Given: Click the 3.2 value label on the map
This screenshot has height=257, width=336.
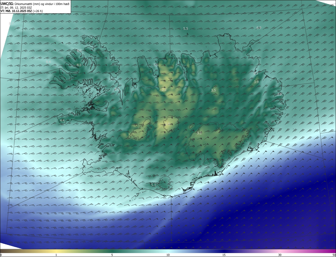Looking at the screenshot, I should 199,133.
